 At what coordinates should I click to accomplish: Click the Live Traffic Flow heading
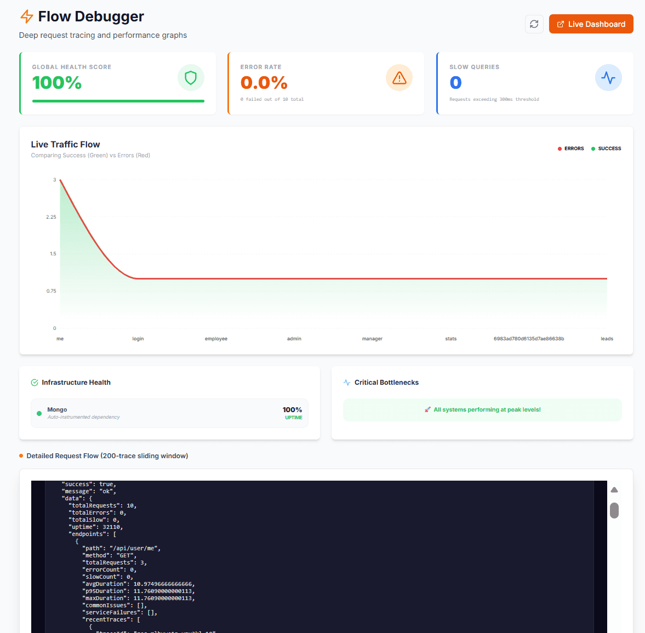coord(65,144)
